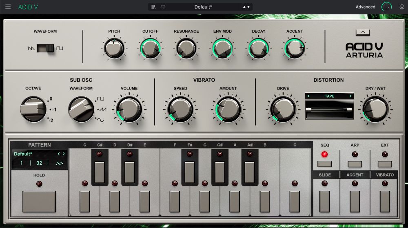Viewport: 408px width, 228px height.
Task: Click the DRY / WET knob
Action: [x=375, y=110]
